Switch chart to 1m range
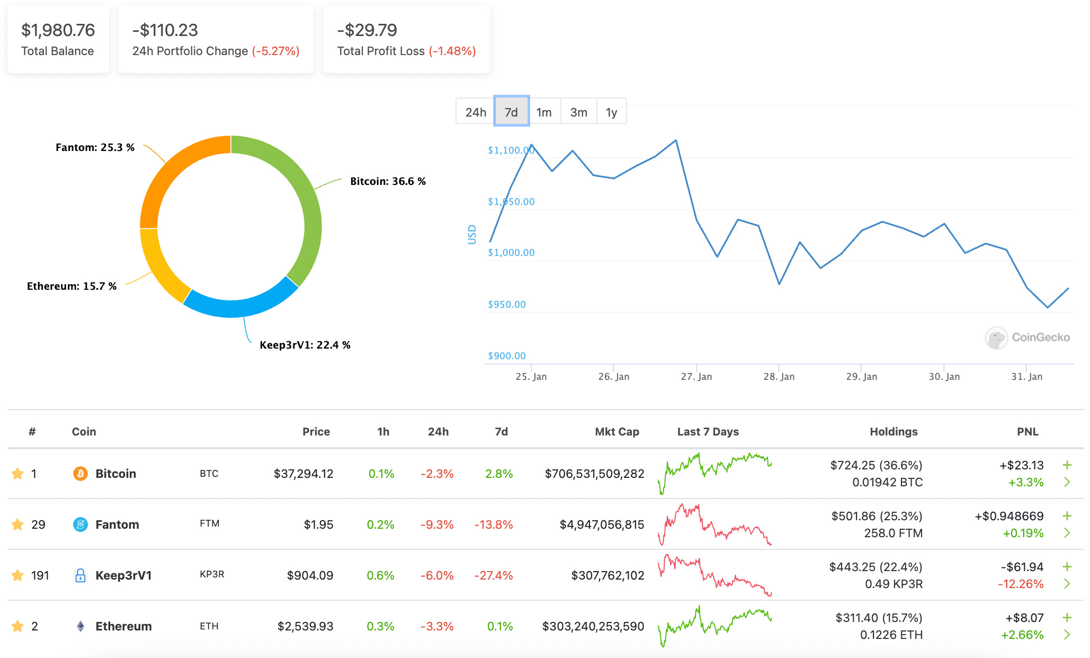The image size is (1090, 658). (x=544, y=112)
